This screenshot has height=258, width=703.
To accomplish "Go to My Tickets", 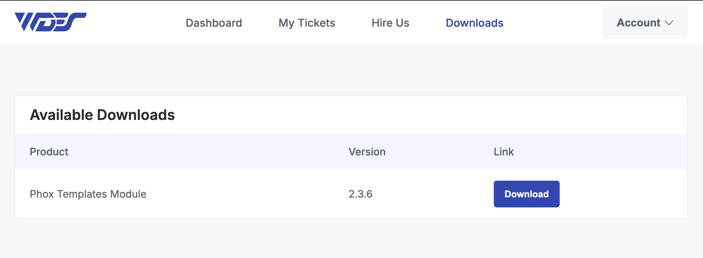I will tap(307, 23).
